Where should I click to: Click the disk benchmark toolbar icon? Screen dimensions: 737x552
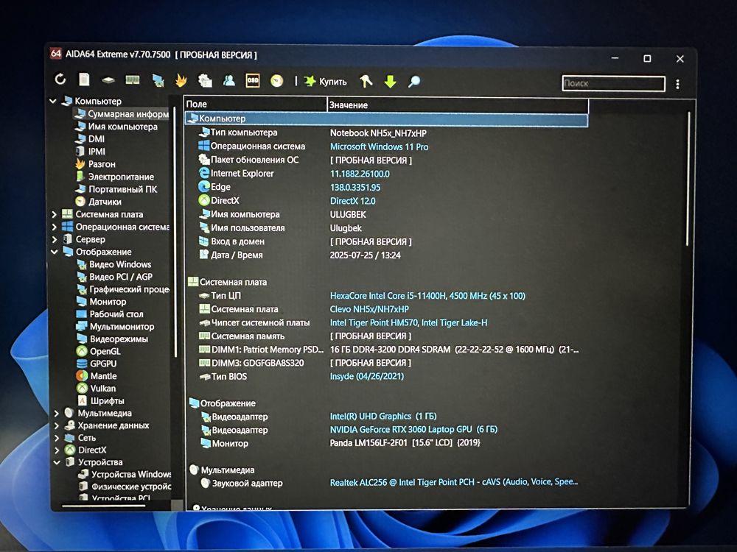click(108, 80)
